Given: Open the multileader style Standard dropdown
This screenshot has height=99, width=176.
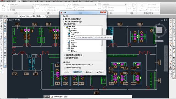Looking at the screenshot, I should 96,4.
